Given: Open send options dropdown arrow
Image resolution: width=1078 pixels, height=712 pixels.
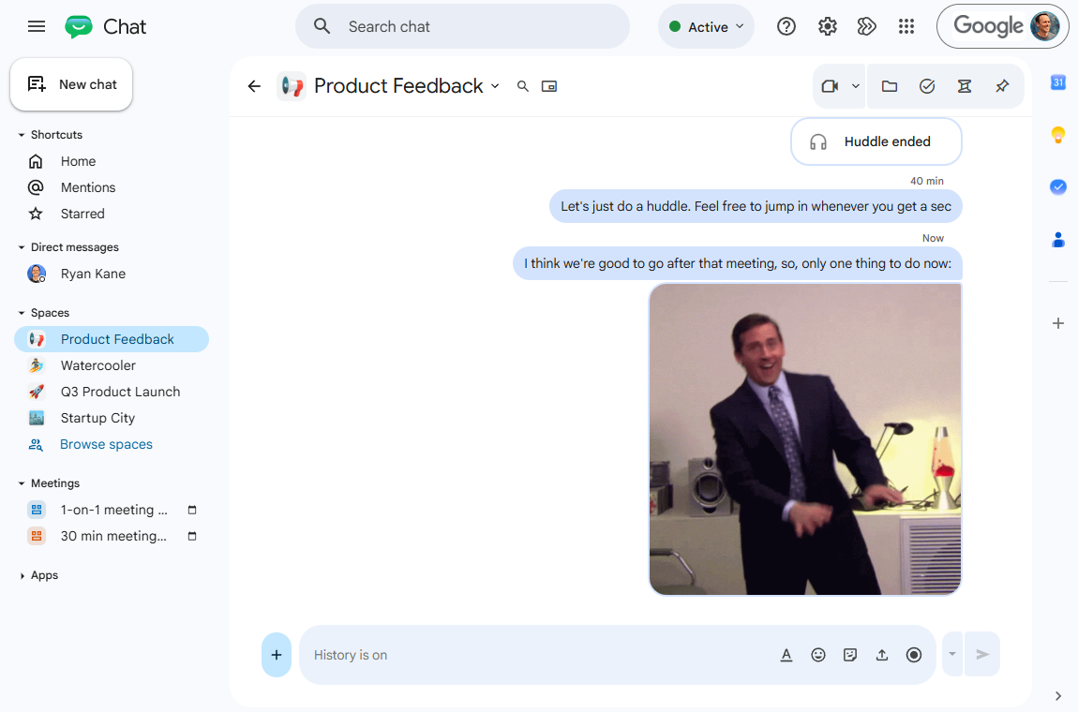Looking at the screenshot, I should coord(952,654).
